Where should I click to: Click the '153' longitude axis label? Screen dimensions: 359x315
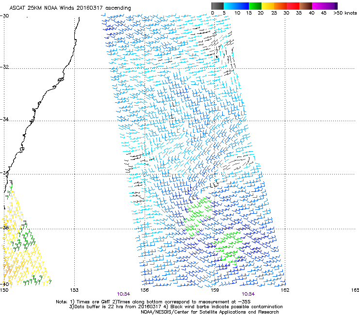(74, 290)
